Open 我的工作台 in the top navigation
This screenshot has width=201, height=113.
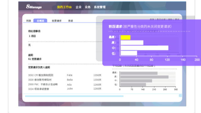tap(64, 7)
